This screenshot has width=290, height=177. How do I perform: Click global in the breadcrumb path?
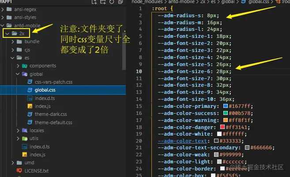(x=228, y=2)
